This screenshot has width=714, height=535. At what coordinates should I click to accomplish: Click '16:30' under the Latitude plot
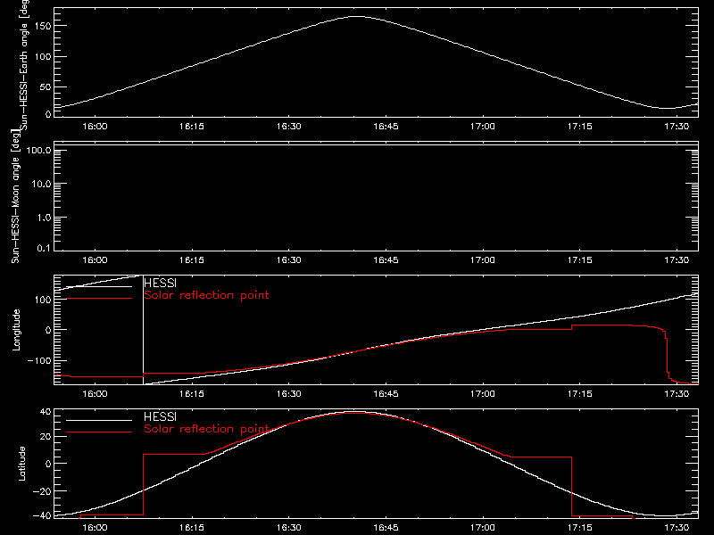click(x=288, y=527)
